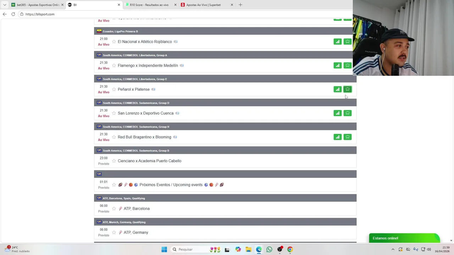Screen dimensions: 454x255
Task: Open stats icon for Flamengo x Independiente Medellín
Action: (337, 66)
